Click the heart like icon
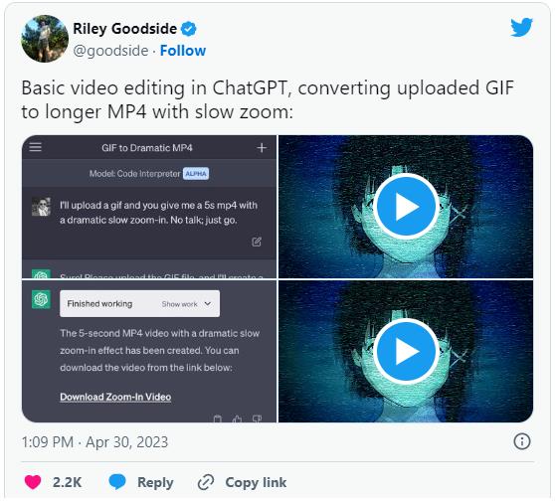Viewport: 555px width, 501px height. pos(33,482)
